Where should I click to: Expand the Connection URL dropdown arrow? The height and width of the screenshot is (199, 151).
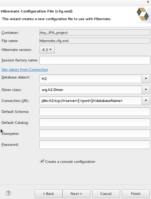(x=146, y=101)
